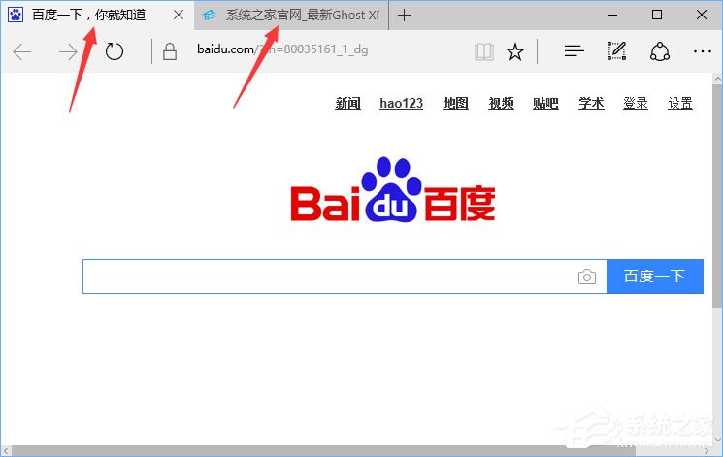Image resolution: width=723 pixels, height=457 pixels.
Task: Refresh the current page
Action: [115, 52]
